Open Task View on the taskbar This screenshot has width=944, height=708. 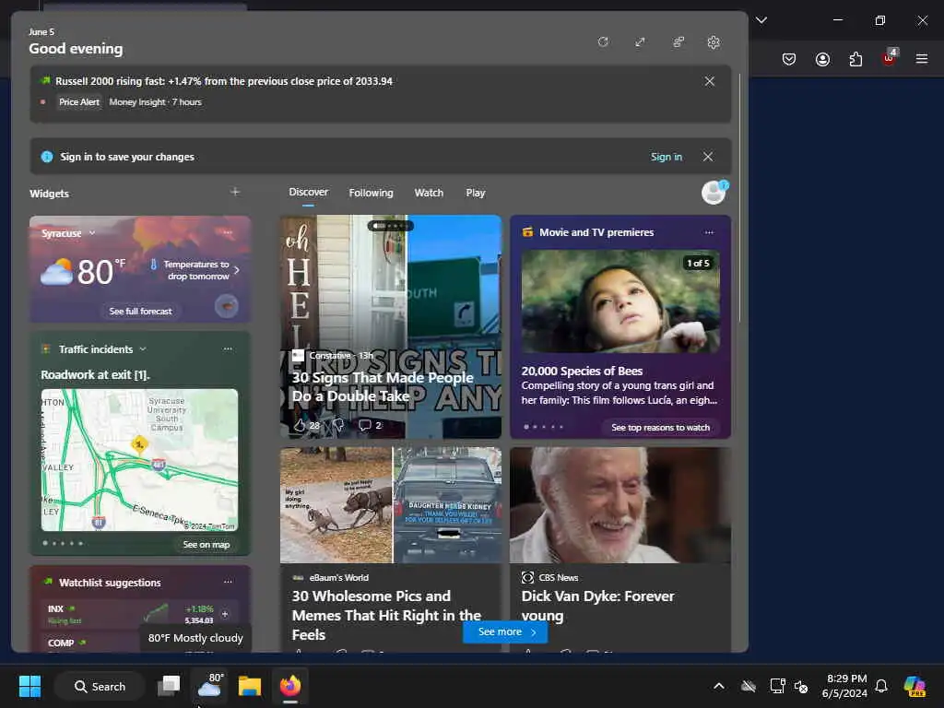pyautogui.click(x=170, y=686)
